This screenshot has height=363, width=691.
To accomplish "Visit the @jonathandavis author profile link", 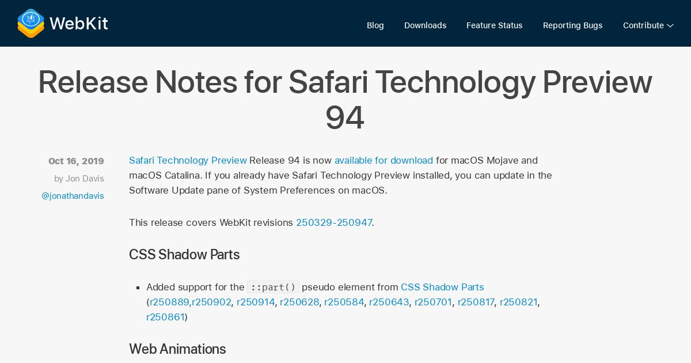I will [73, 196].
